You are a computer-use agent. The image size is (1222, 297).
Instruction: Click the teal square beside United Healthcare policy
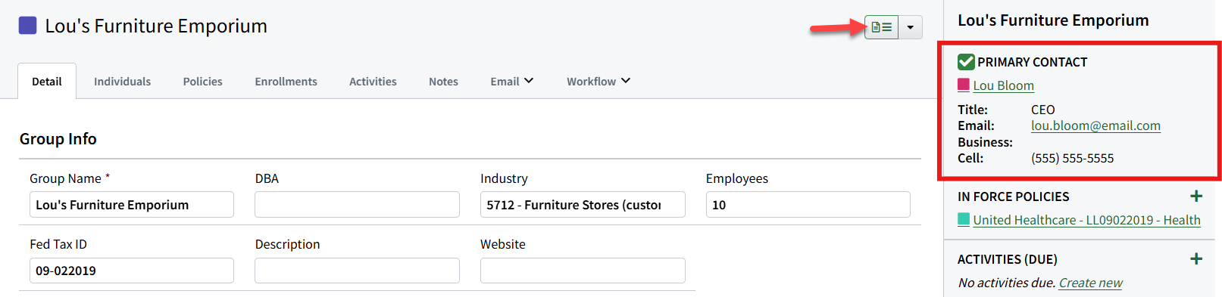[x=964, y=219]
